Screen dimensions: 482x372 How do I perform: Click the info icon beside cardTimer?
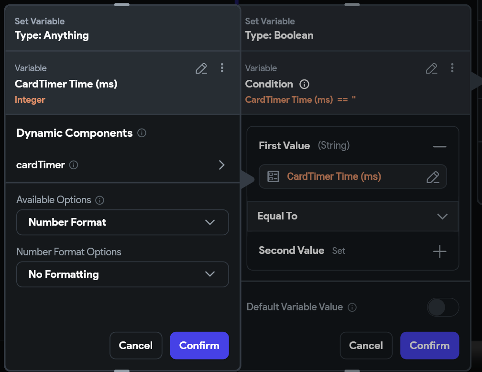pyautogui.click(x=74, y=165)
